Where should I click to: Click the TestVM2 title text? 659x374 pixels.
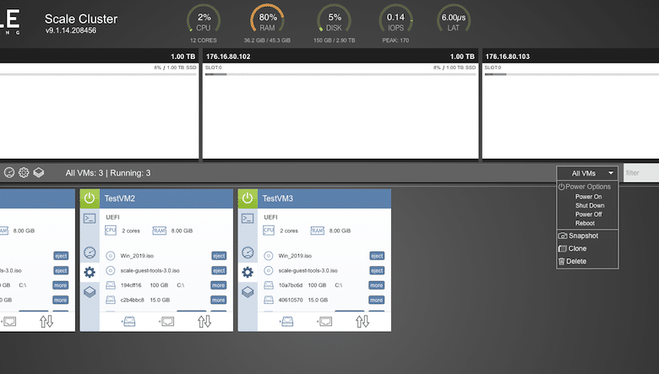coord(120,198)
